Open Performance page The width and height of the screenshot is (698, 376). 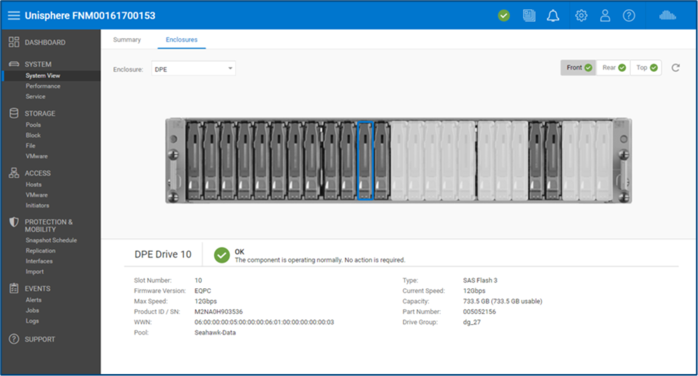[x=43, y=86]
